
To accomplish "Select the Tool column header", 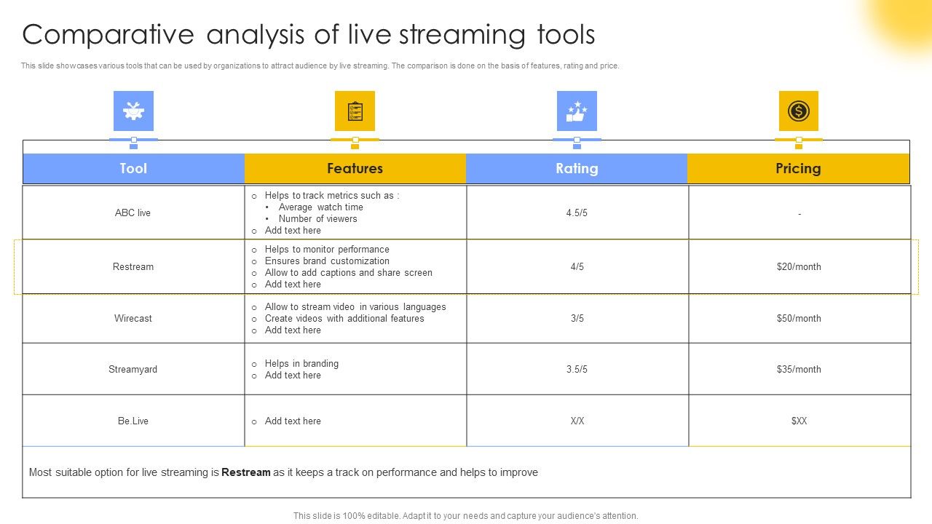I will click(x=133, y=168).
